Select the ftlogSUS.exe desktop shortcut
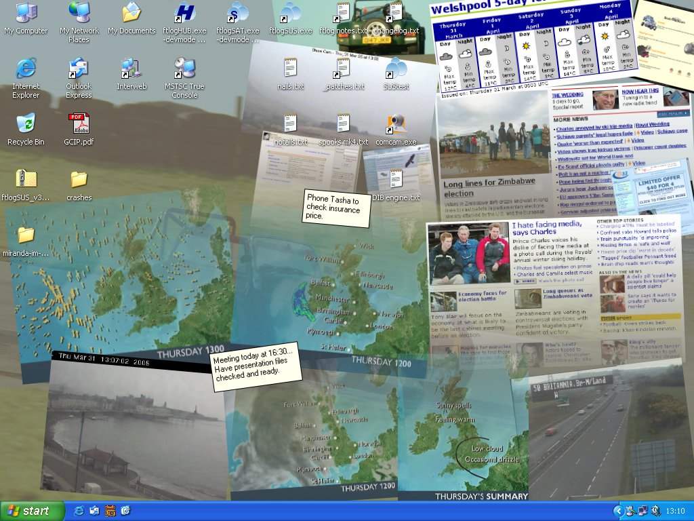The image size is (694, 521). click(x=290, y=13)
